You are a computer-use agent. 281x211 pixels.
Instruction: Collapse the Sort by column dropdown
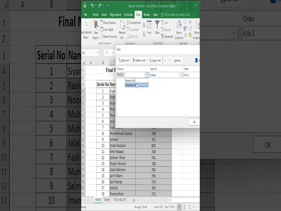click(146, 75)
